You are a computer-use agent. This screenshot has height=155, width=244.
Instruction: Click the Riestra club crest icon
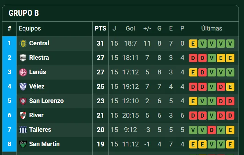tap(23, 58)
